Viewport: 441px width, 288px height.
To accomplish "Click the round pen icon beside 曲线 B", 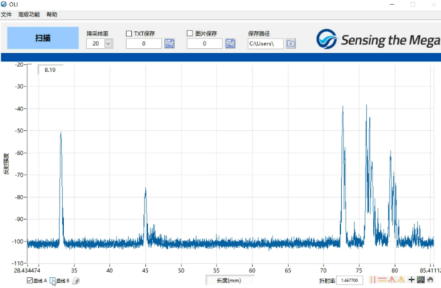I will (x=76, y=281).
